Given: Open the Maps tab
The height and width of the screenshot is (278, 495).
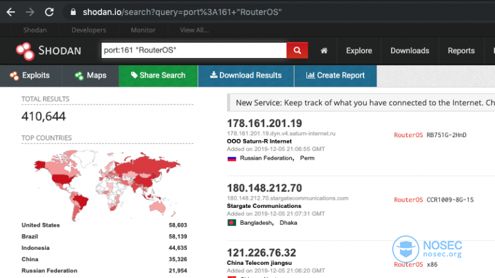Looking at the screenshot, I should pos(91,76).
